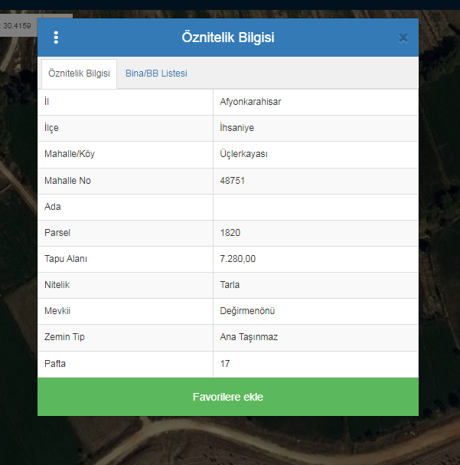
Task: Click the İl row label
Action: tap(47, 102)
